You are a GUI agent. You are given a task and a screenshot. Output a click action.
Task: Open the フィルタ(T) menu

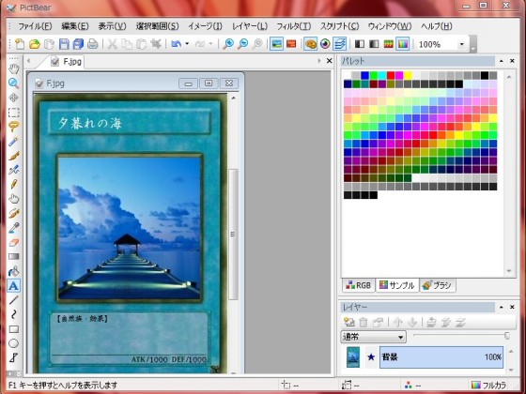(293, 26)
